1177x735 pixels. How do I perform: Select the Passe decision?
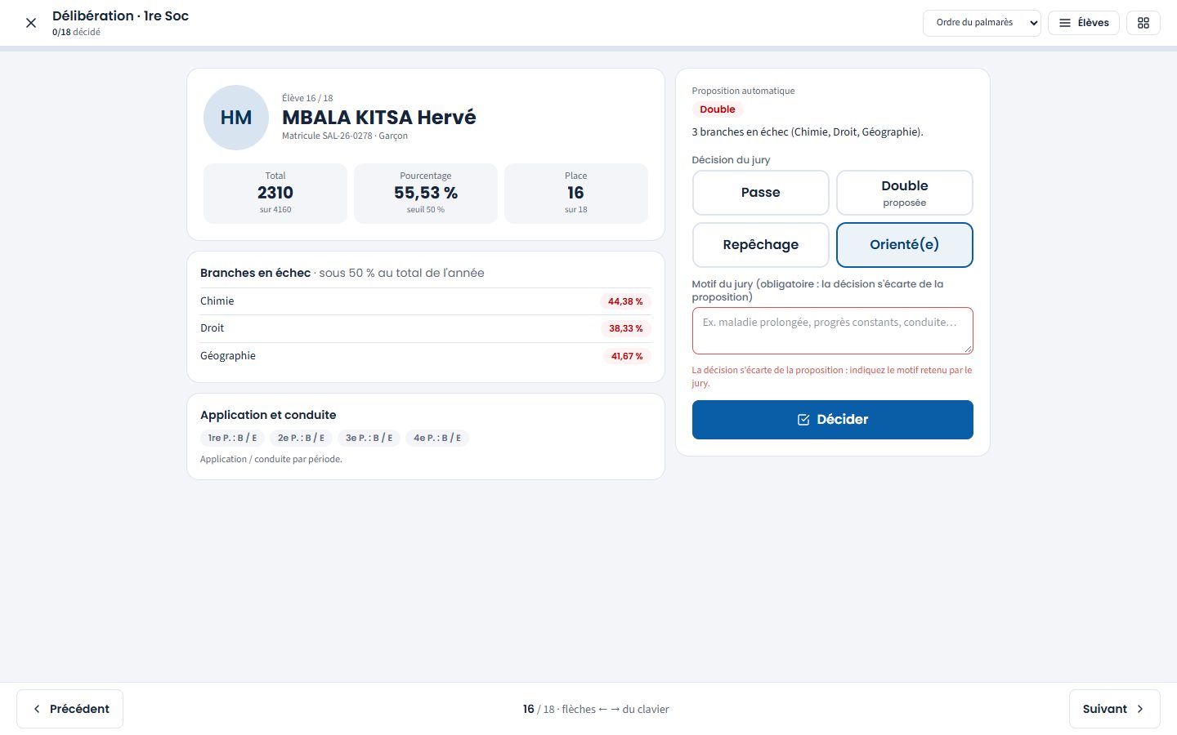(x=761, y=193)
